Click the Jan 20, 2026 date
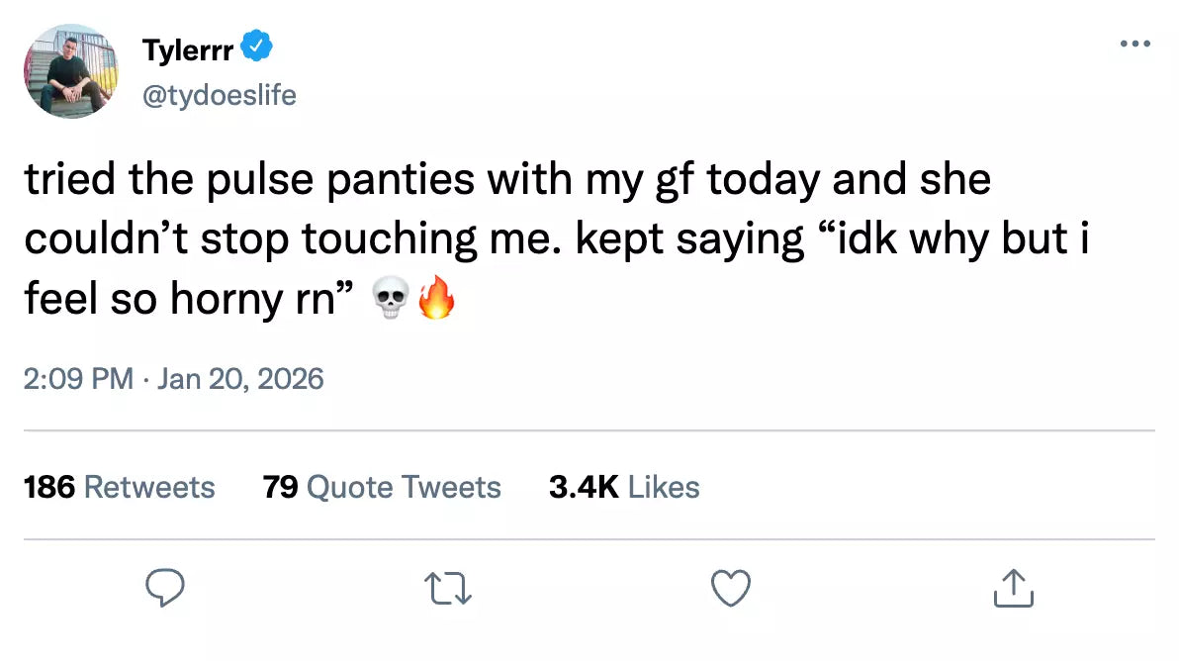This screenshot has width=1179, height=661. click(x=240, y=378)
